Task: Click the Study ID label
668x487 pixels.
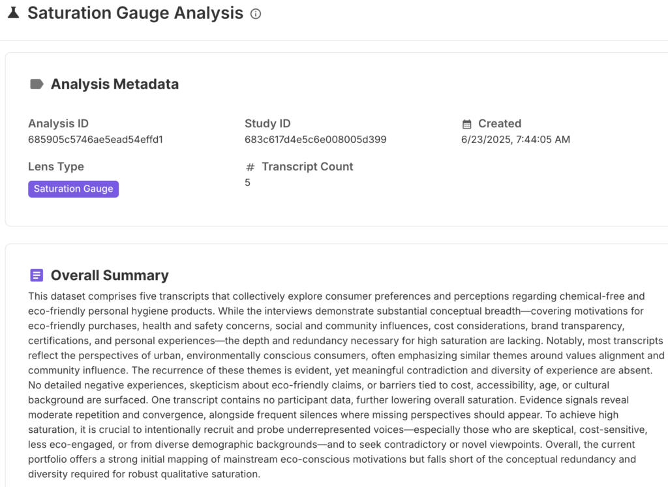Action: click(x=267, y=123)
